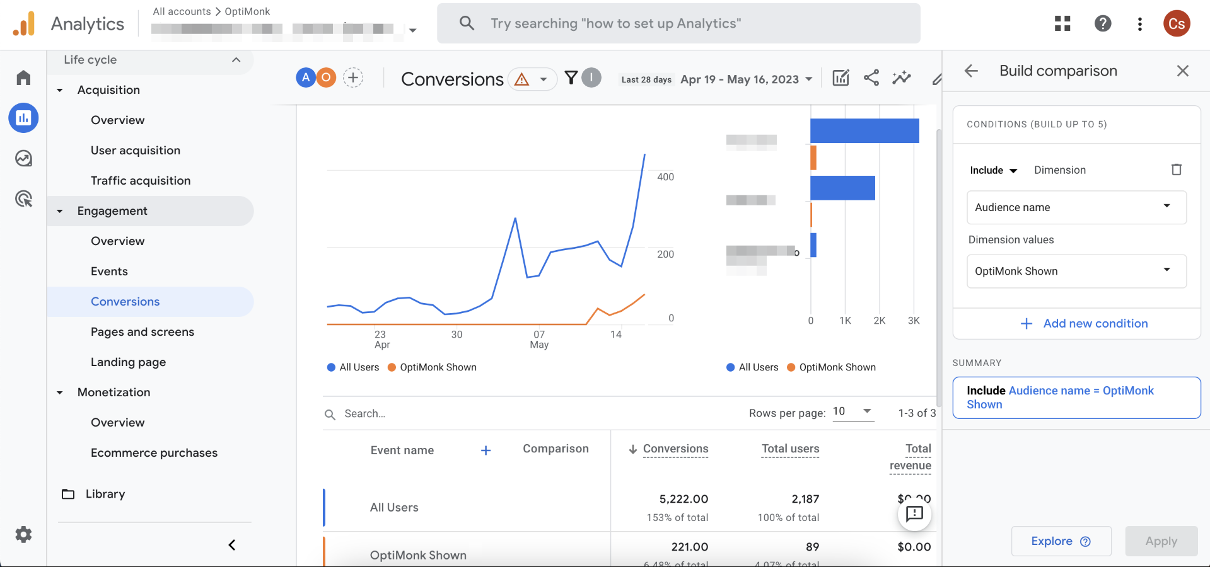Click Add new condition

(x=1084, y=323)
